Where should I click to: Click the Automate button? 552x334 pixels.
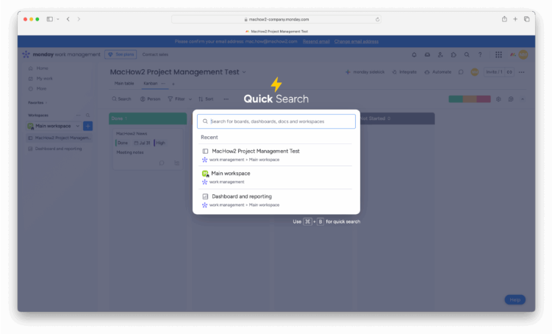click(437, 72)
